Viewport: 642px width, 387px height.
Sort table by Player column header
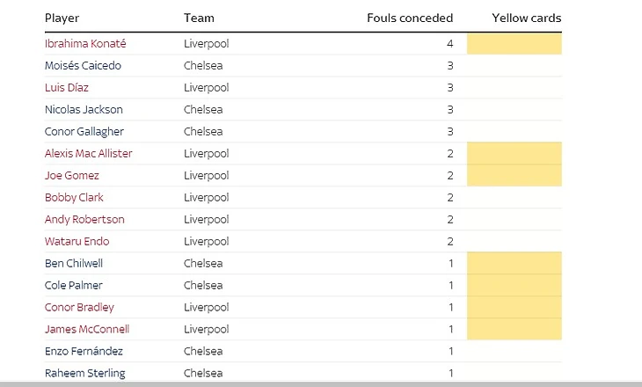(x=62, y=18)
